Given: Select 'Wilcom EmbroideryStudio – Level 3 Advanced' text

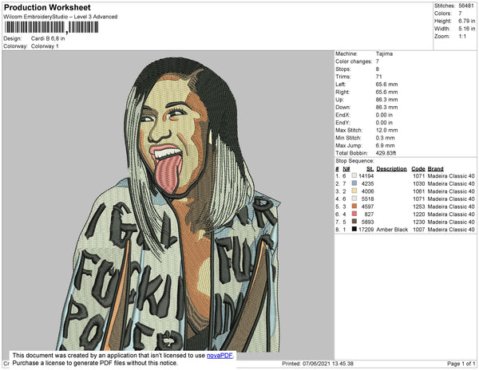Looking at the screenshot, I should [x=61, y=17].
